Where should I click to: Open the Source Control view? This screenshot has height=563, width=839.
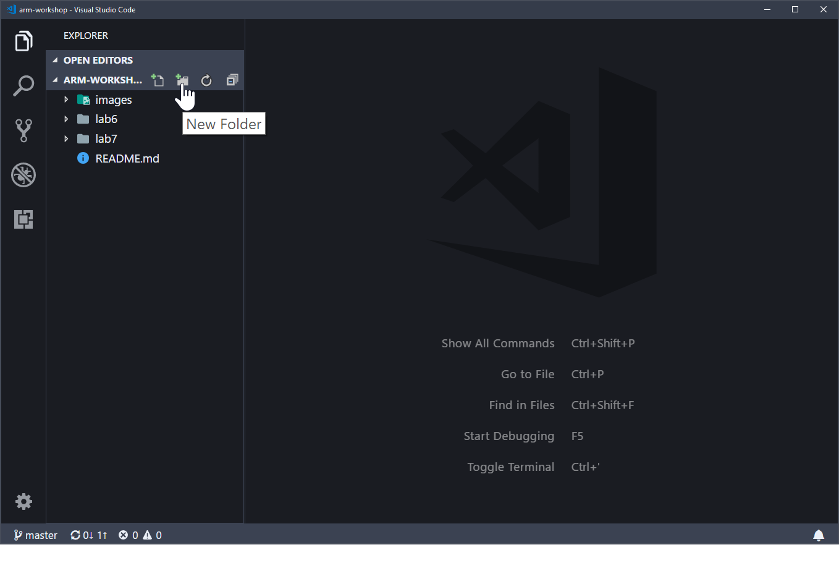tap(23, 130)
